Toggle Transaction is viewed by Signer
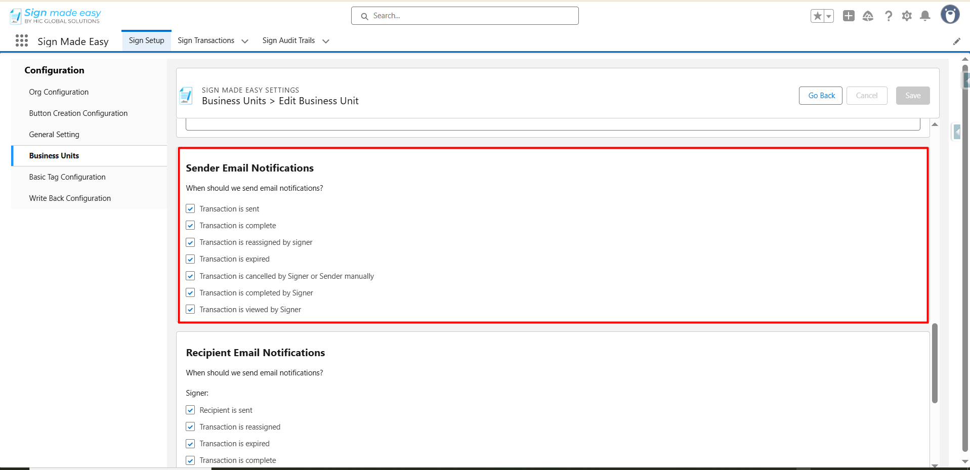This screenshot has width=970, height=470. tap(190, 310)
